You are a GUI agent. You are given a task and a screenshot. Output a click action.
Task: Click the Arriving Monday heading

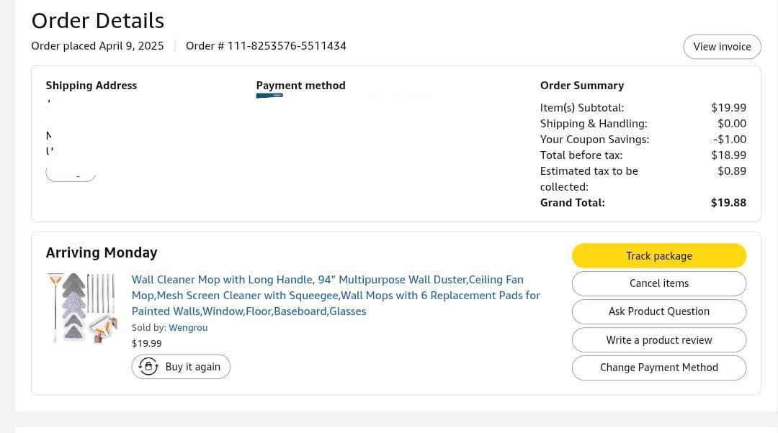click(102, 252)
